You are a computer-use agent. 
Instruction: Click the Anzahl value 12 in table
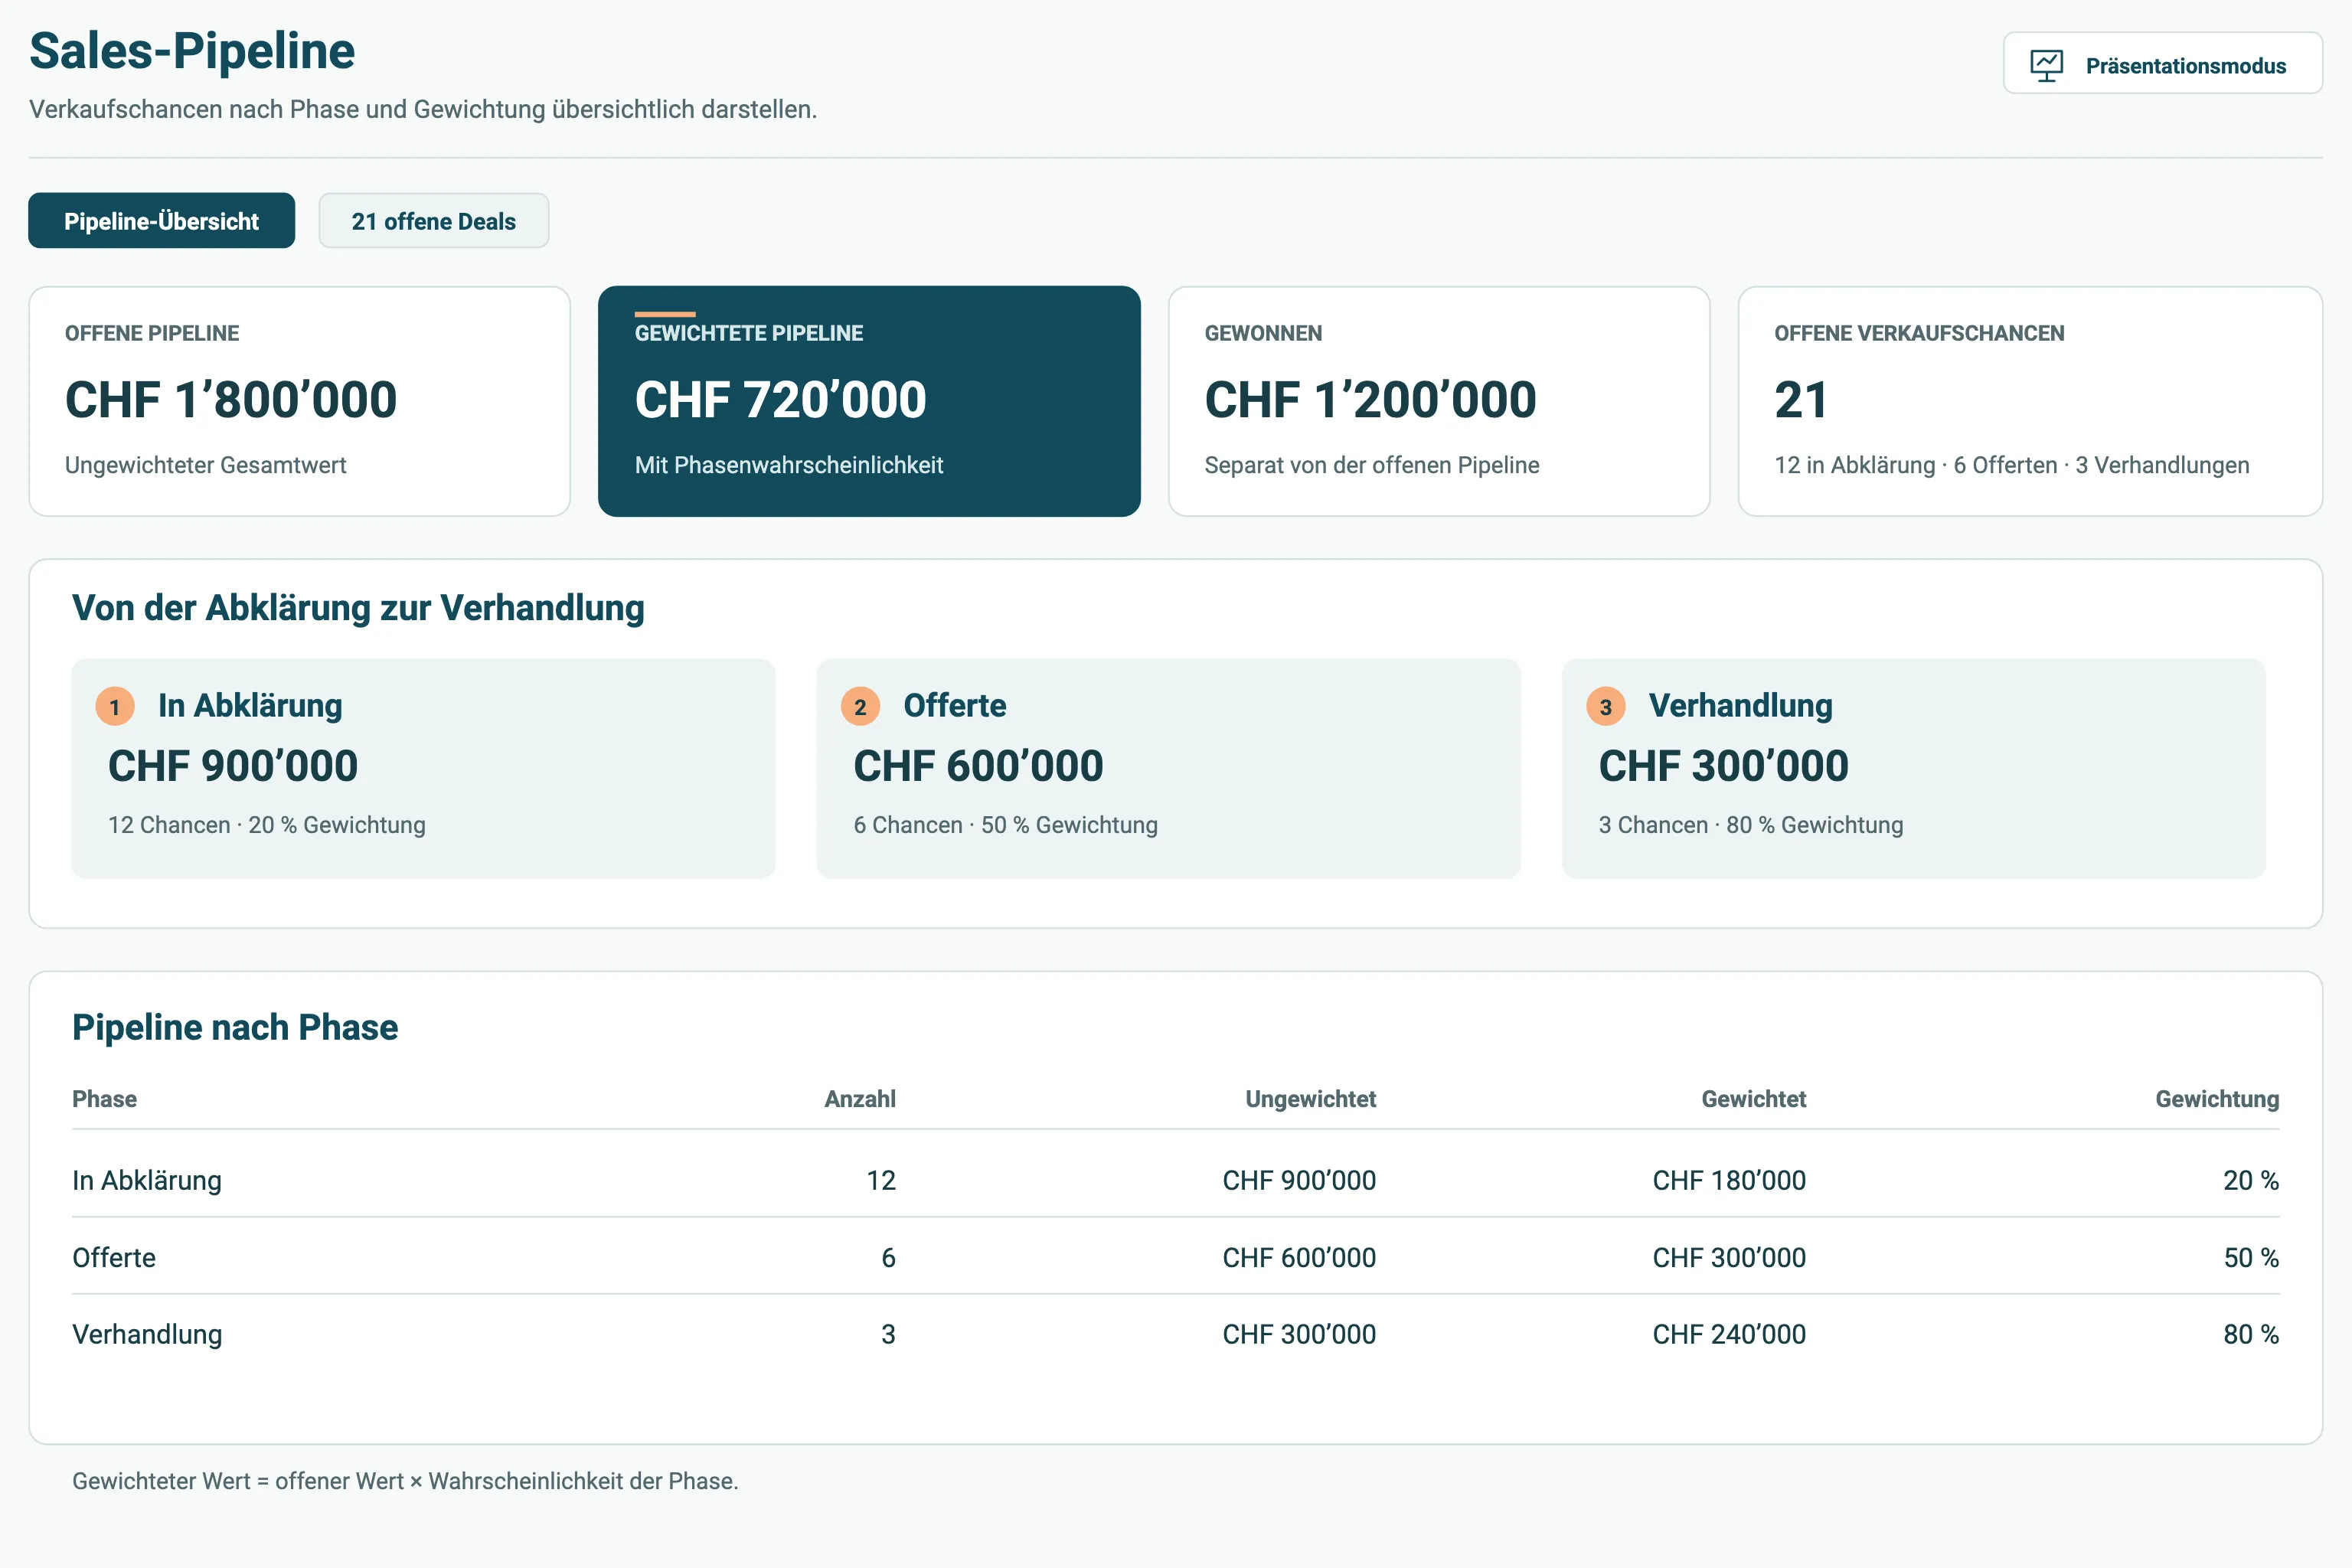[x=881, y=1180]
